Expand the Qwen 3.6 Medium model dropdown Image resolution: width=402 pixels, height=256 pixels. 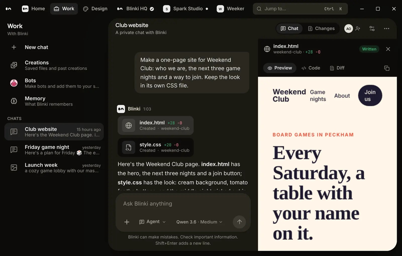[x=199, y=222]
